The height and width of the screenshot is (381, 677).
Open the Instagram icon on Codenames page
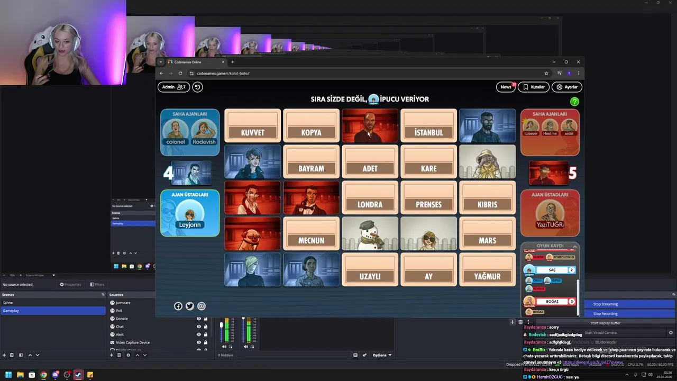[202, 306]
